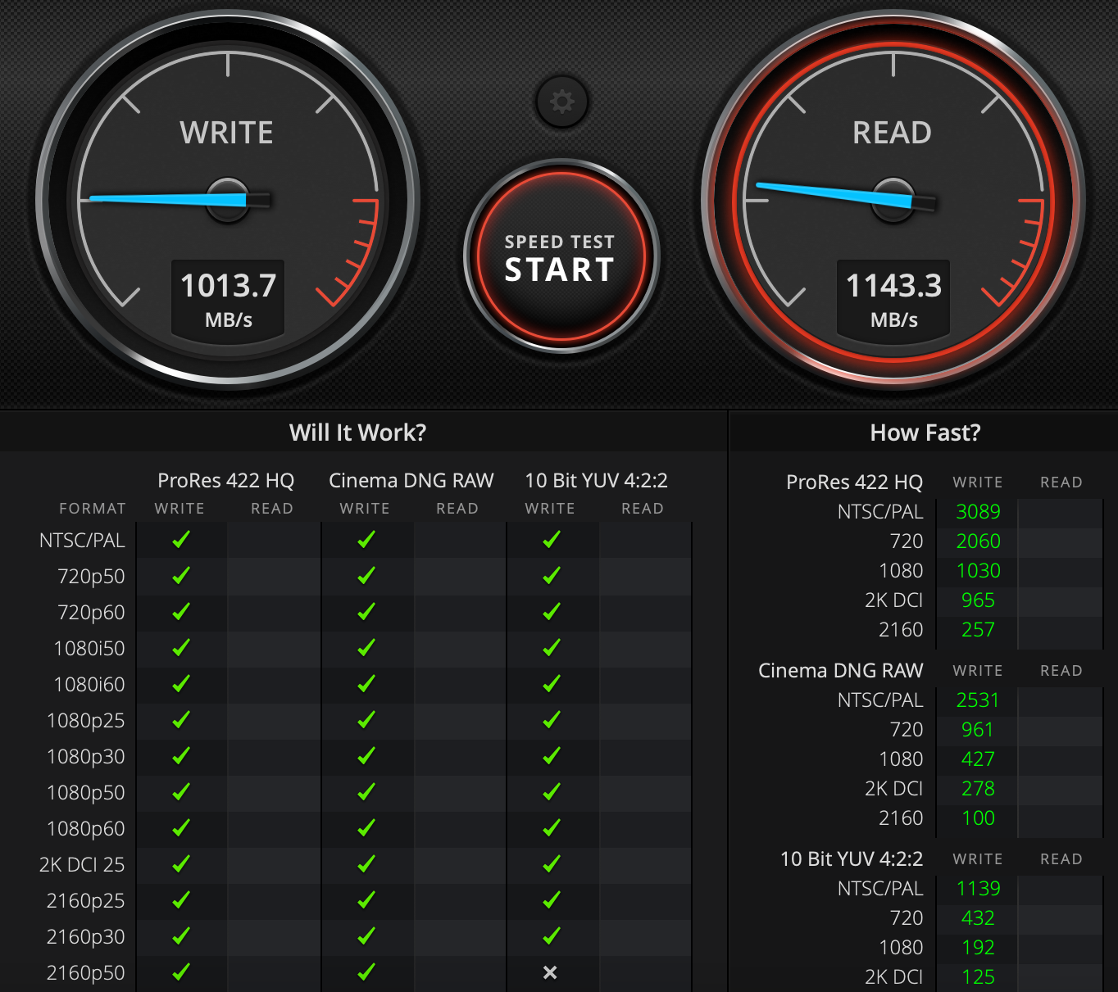1118x992 pixels.
Task: Click the Speed Test Start button
Action: [561, 256]
